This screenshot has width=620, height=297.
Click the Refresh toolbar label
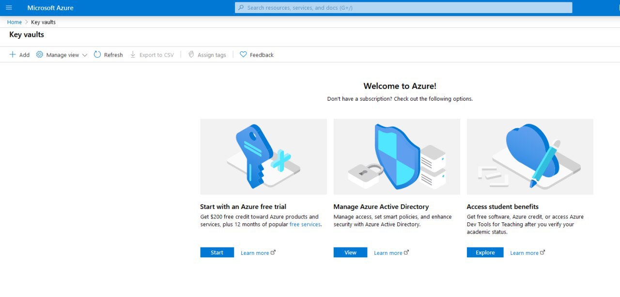113,55
